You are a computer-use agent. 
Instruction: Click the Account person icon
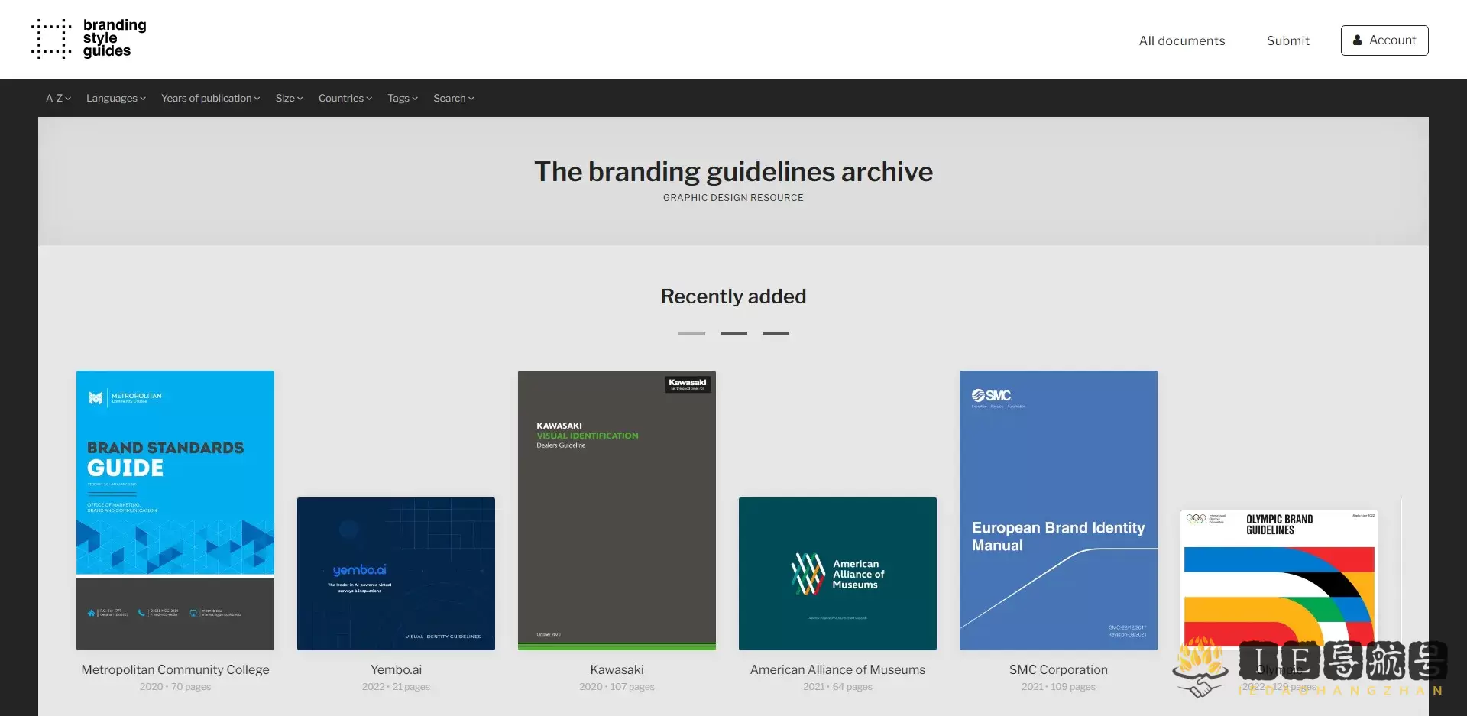pos(1359,40)
